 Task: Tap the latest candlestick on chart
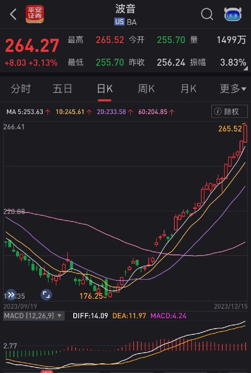point(246,133)
